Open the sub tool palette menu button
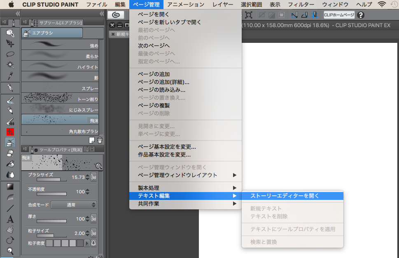This screenshot has height=258, width=399. (25, 22)
